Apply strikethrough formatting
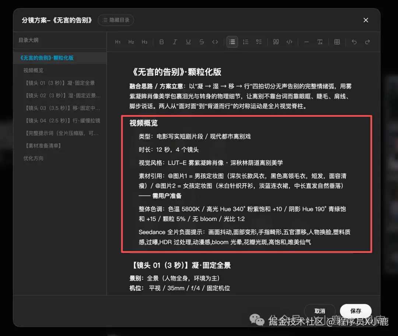Viewport: 398px width, 336px height. pyautogui.click(x=202, y=42)
